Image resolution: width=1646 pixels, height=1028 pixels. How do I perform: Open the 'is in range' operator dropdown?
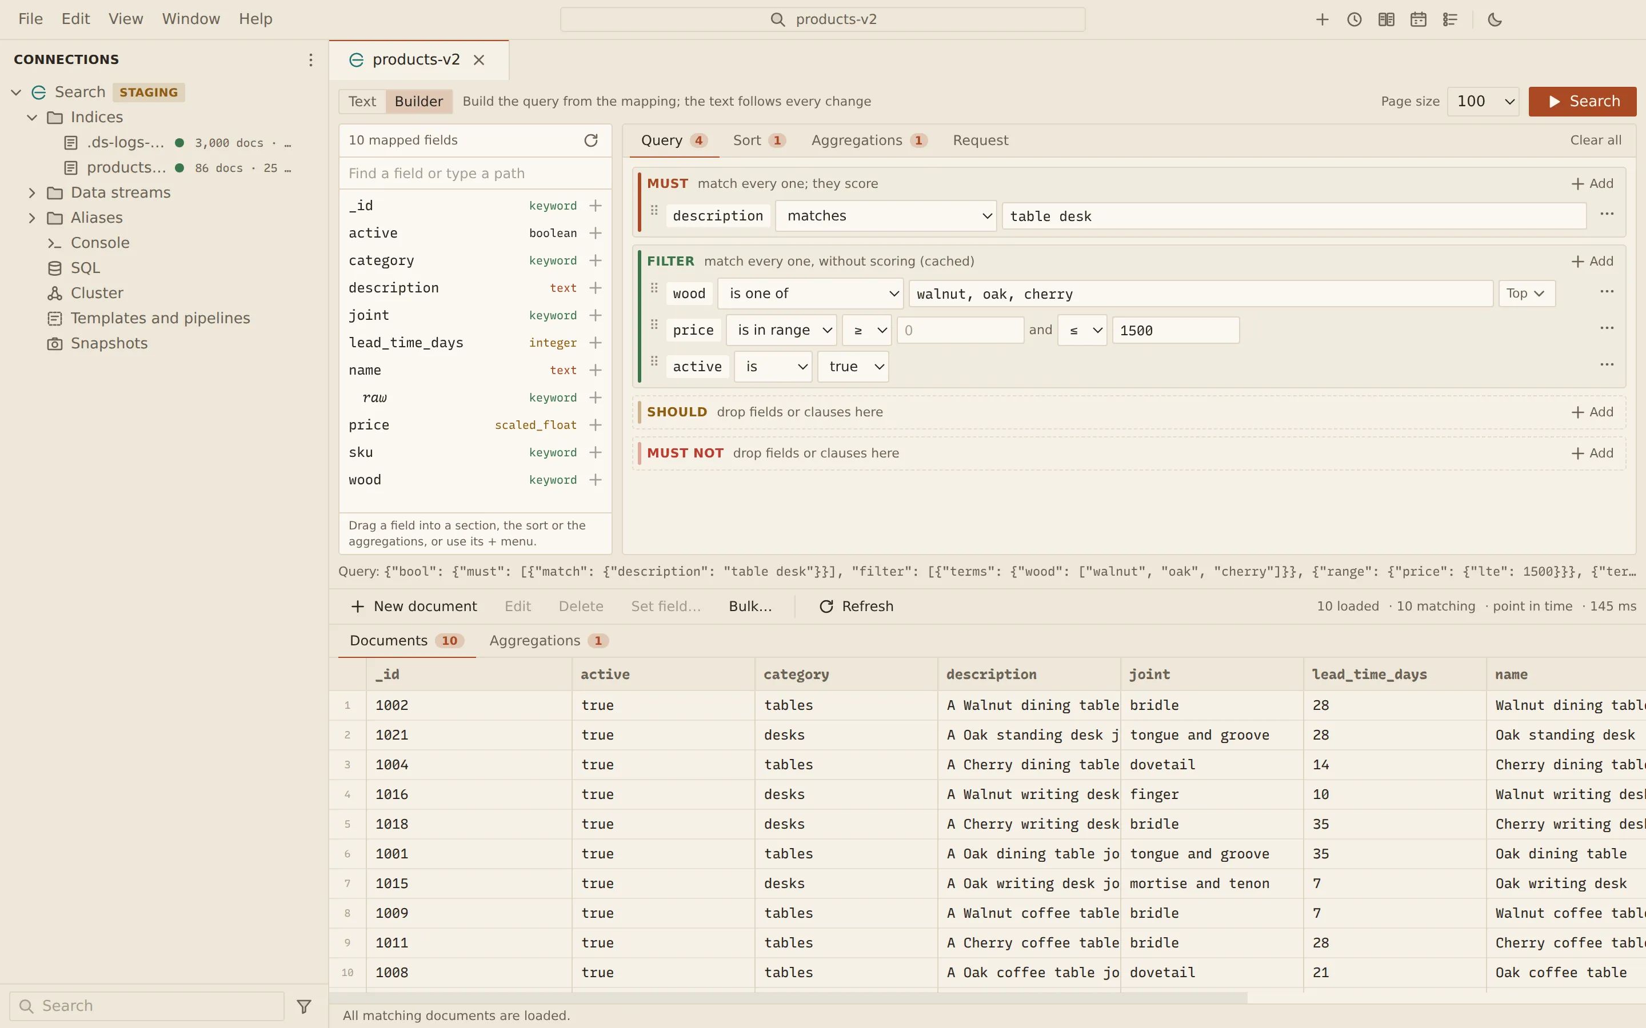[x=781, y=330]
